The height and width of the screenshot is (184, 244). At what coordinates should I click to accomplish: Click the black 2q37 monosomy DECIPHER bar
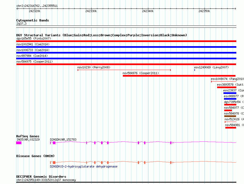(126, 182)
